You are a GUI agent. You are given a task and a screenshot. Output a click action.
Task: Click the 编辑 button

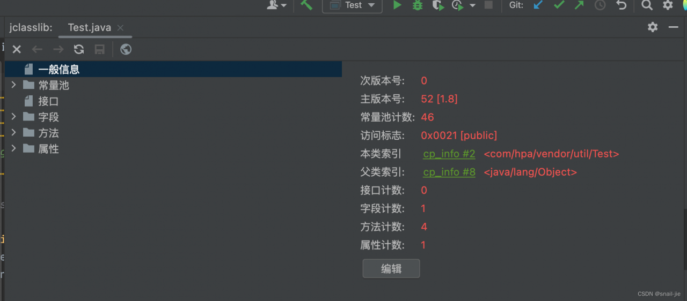[x=391, y=269]
